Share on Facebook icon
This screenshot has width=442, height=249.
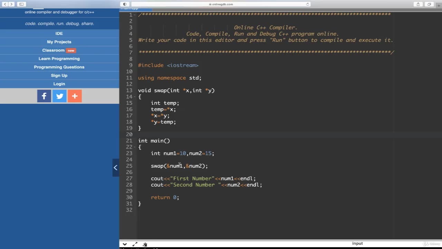tap(44, 96)
